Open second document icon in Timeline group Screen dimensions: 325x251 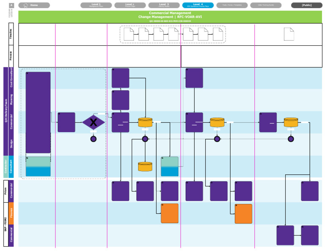143,34
